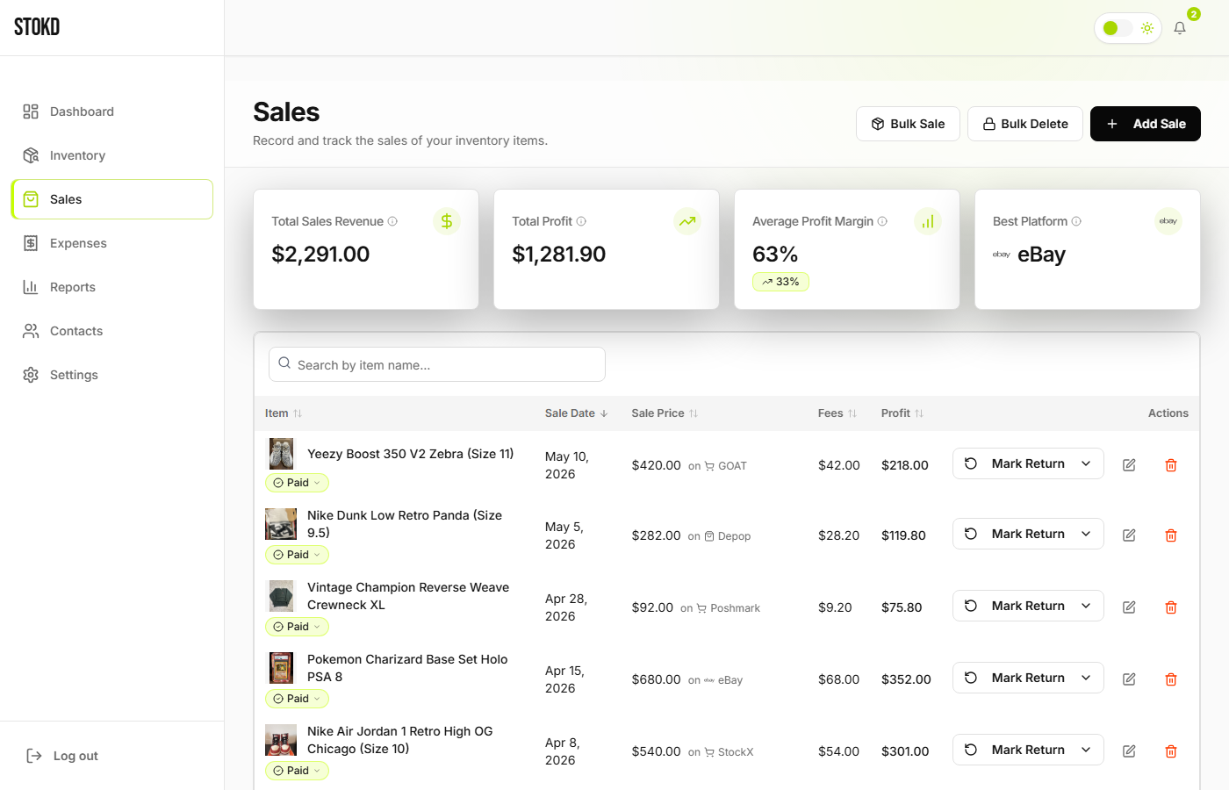Sort table by Item column

click(284, 413)
